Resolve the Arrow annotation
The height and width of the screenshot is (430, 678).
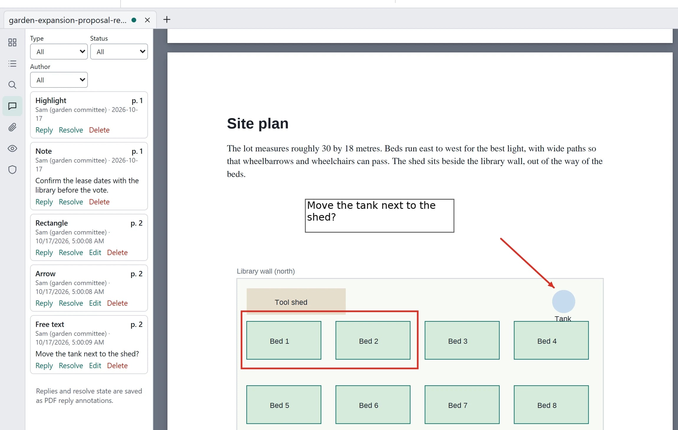(x=71, y=303)
